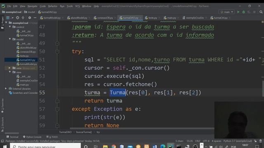Click TurmaDAO in editor breadcrumbs
The image size is (264, 148).
pos(65,132)
